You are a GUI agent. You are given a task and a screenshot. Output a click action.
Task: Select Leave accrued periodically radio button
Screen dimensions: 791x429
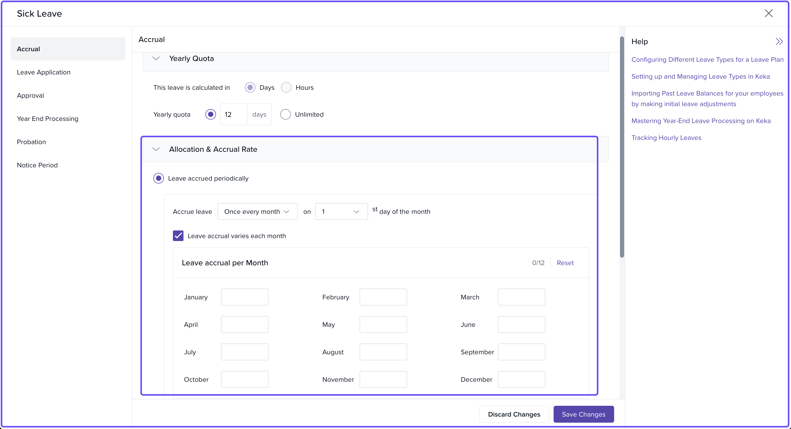click(x=158, y=178)
